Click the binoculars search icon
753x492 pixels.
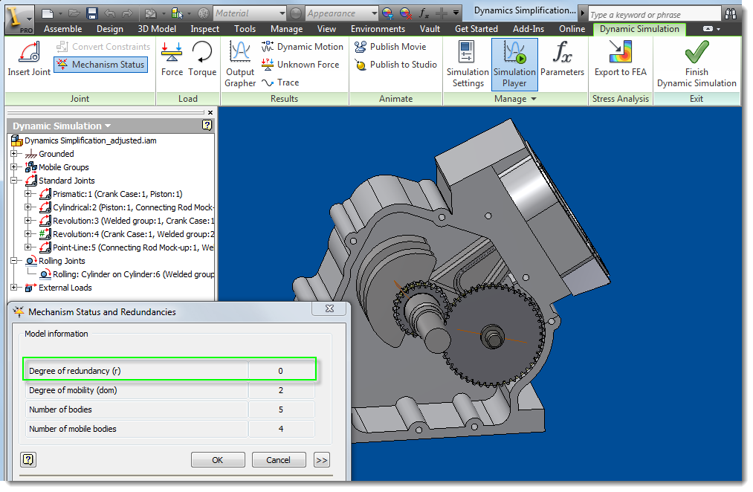tap(731, 14)
